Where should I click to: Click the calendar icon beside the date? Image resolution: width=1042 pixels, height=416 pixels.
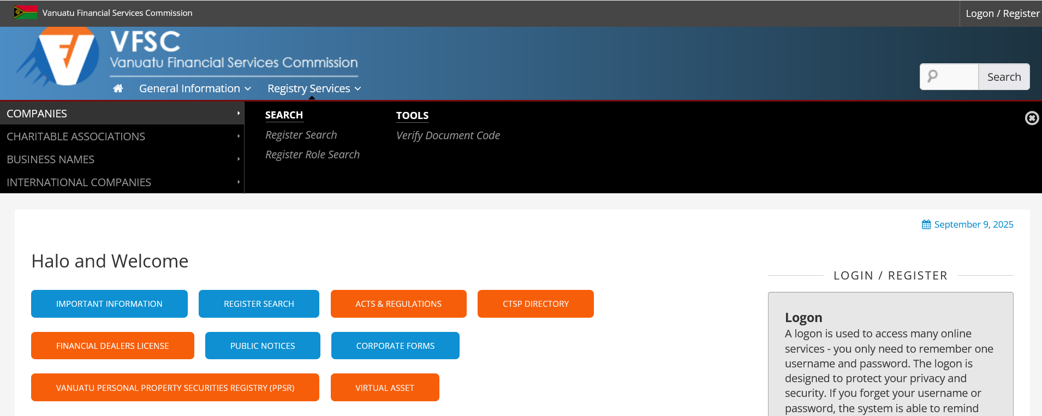coord(926,224)
